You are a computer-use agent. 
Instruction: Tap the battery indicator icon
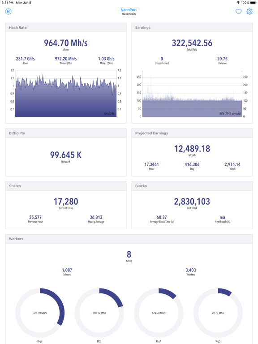coord(253,3)
